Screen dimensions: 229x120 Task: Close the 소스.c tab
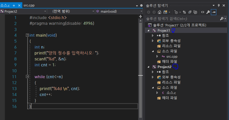point(19,6)
